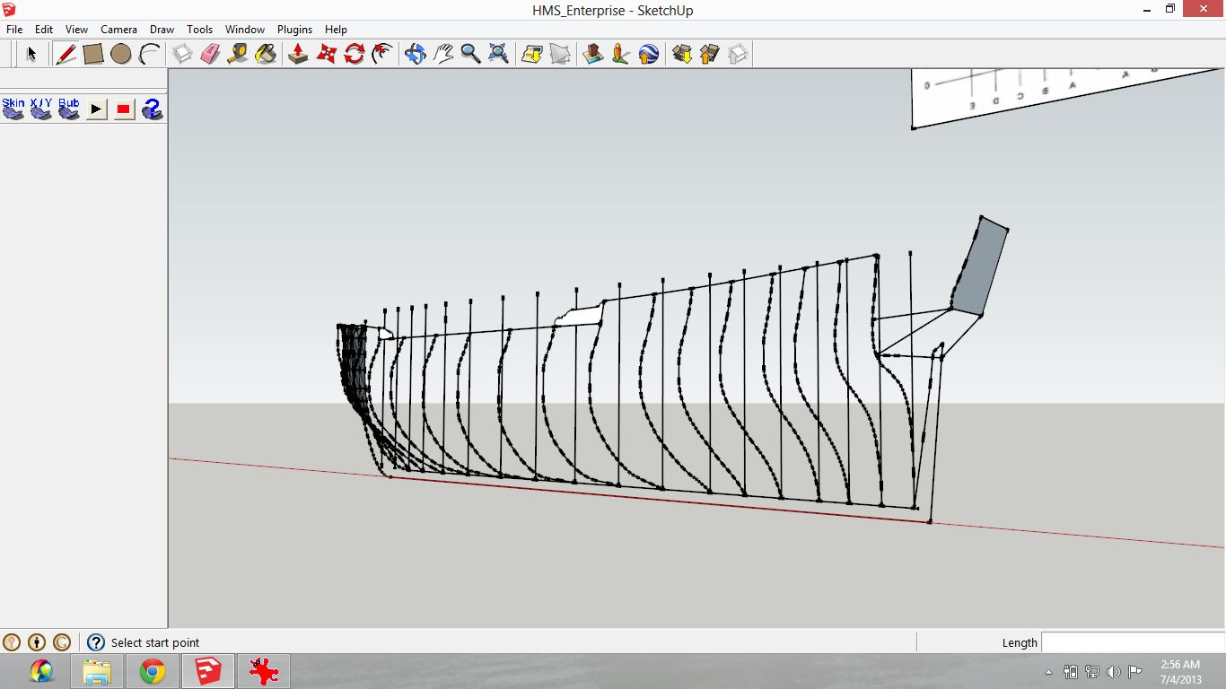Viewport: 1226px width, 689px height.
Task: Click the network tray icon
Action: [1092, 671]
